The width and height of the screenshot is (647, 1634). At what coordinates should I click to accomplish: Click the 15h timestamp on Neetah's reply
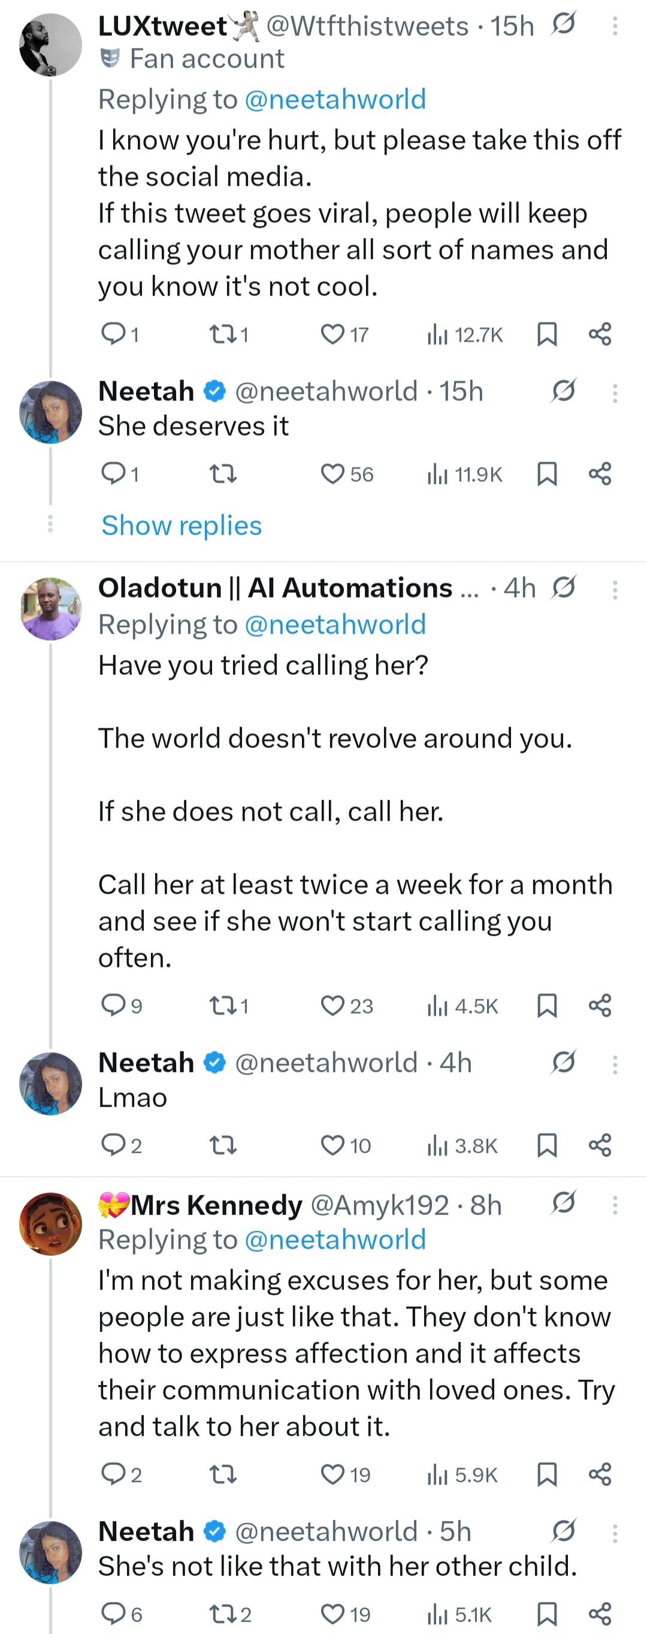pos(462,391)
